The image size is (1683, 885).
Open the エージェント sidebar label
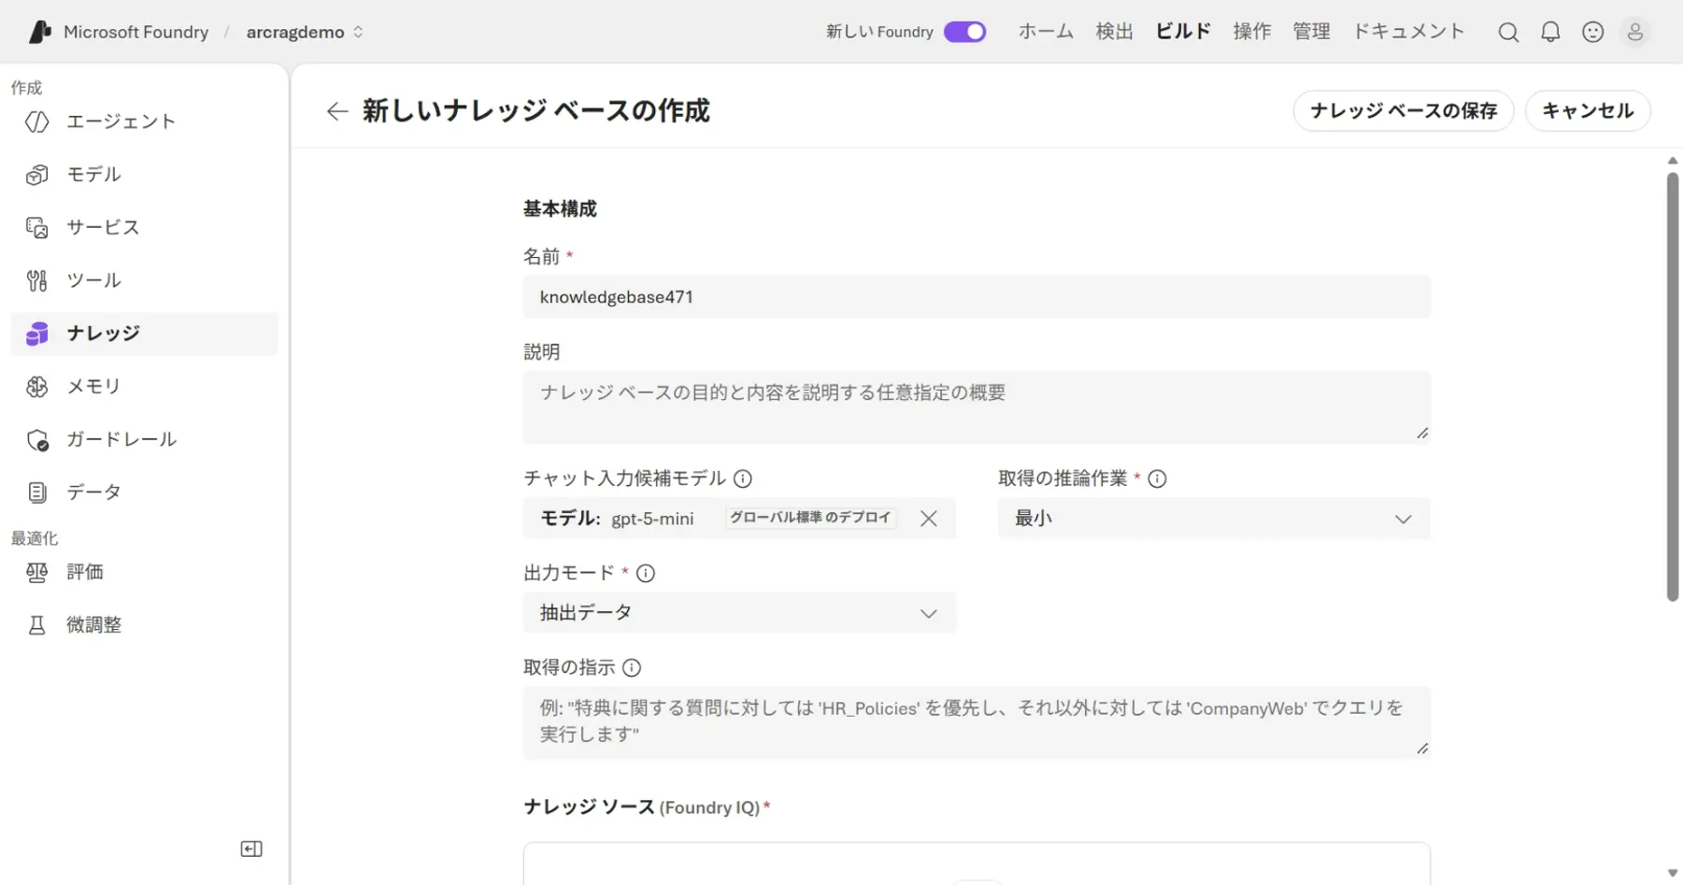121,121
